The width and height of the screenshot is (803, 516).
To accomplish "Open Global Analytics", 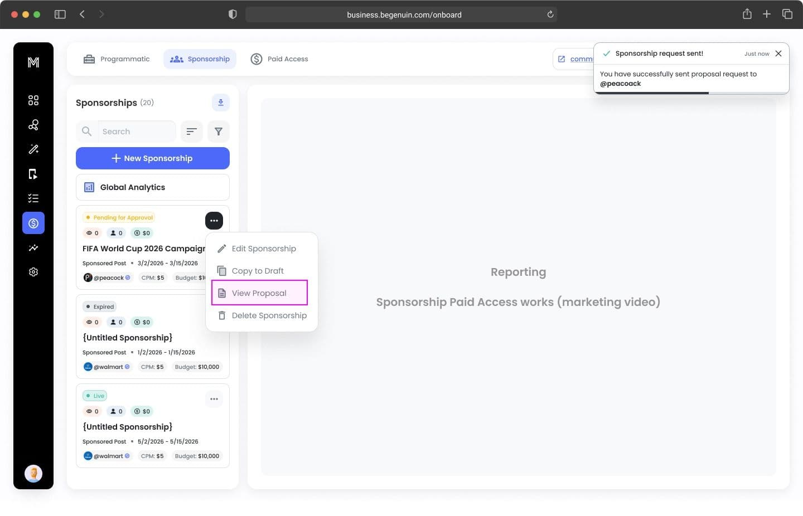I will pyautogui.click(x=153, y=187).
